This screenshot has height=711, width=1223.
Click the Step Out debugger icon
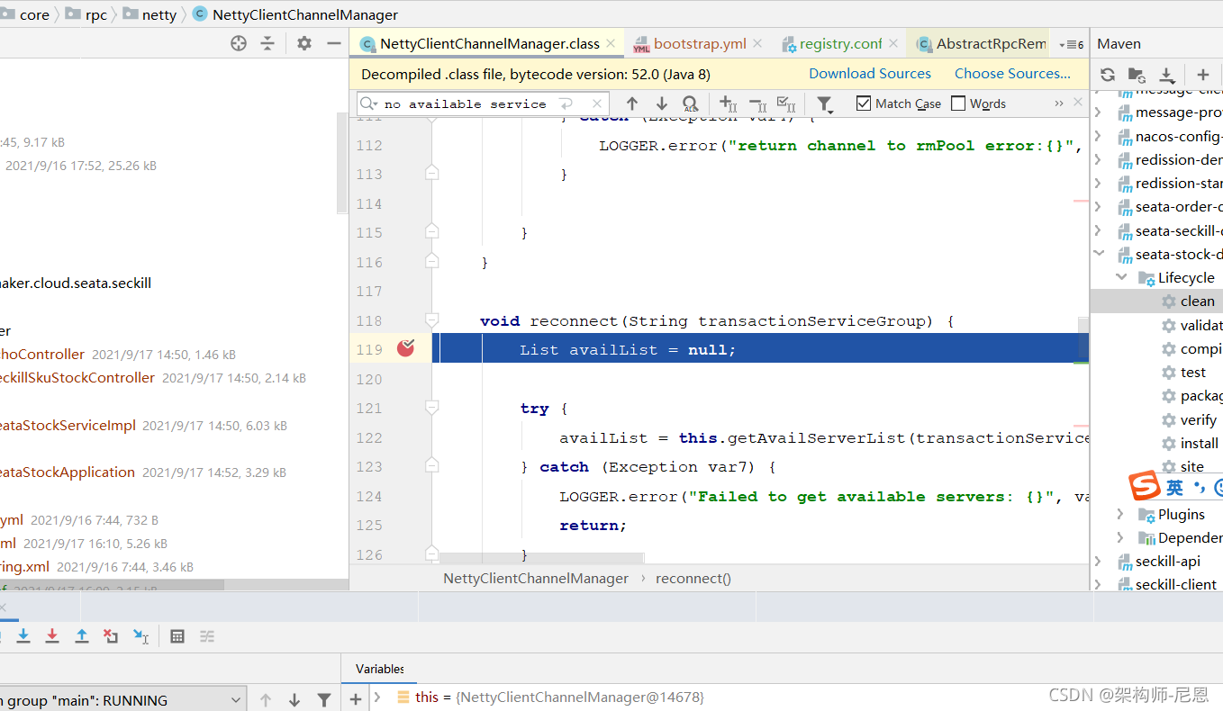(81, 636)
